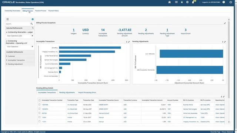Open Favorites star icon

click(182, 2)
